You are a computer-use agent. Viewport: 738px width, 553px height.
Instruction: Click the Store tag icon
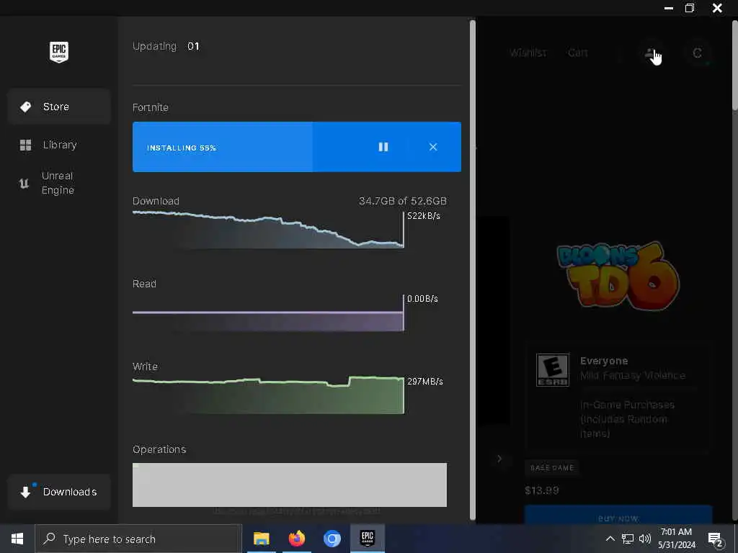click(25, 107)
